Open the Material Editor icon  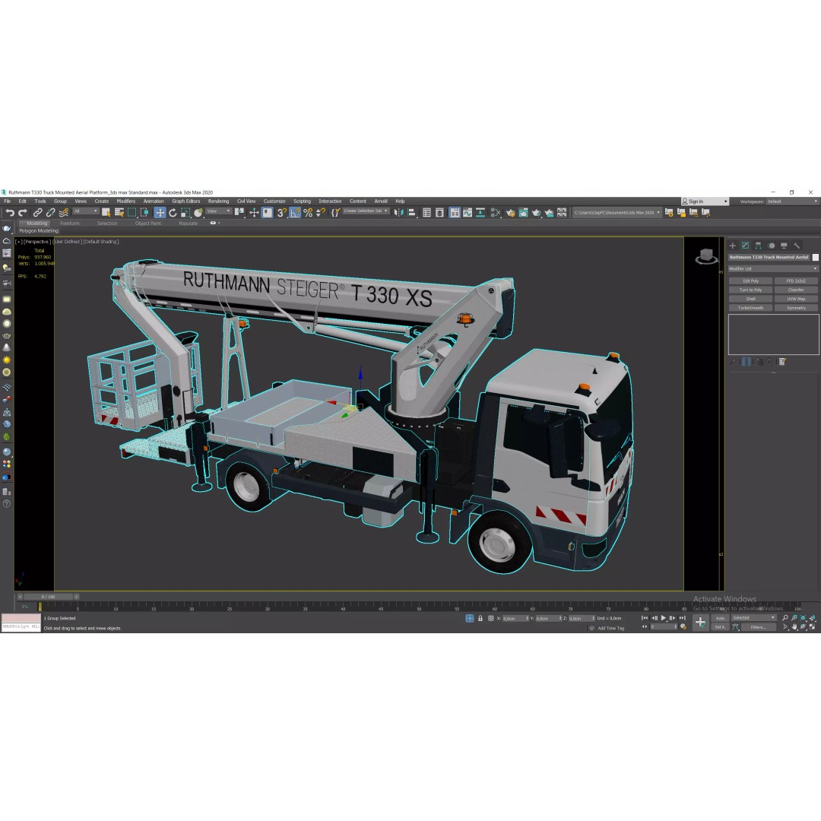point(496,213)
